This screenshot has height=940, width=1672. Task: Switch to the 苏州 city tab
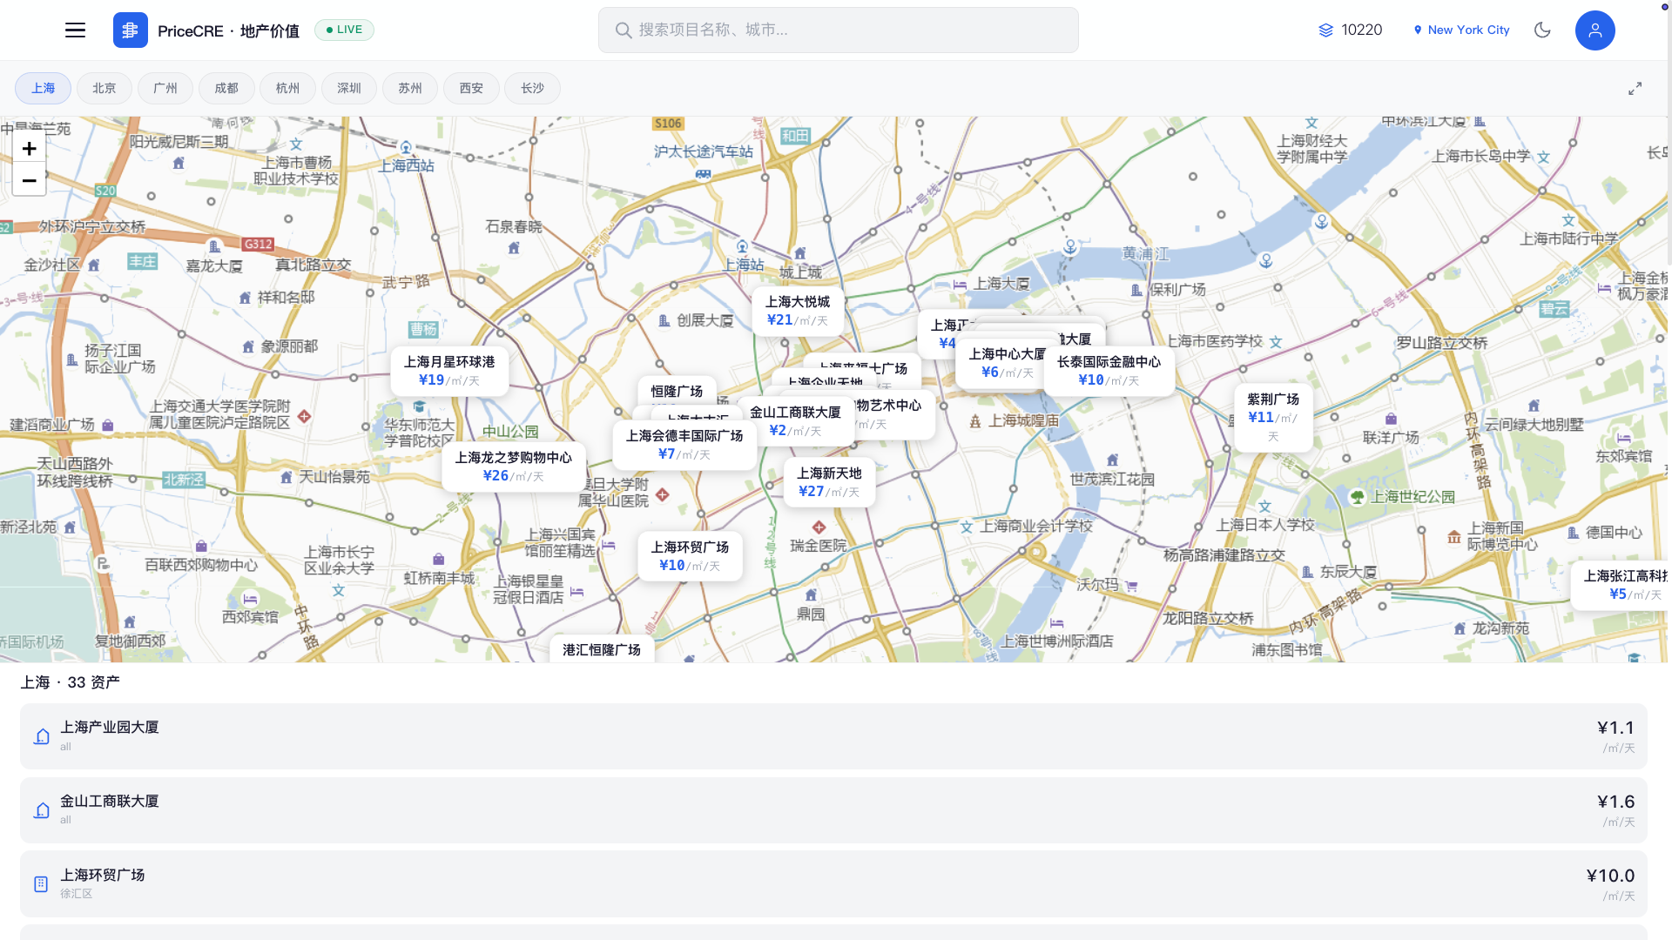point(410,89)
